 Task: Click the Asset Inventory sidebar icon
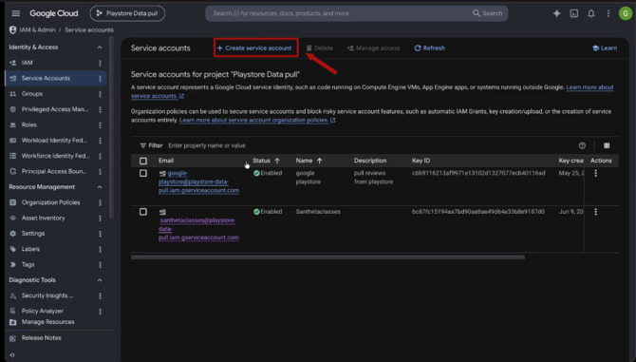[x=13, y=218]
